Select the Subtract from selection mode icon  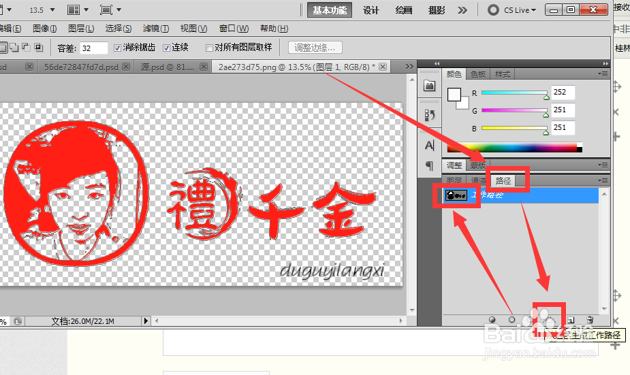click(26, 48)
